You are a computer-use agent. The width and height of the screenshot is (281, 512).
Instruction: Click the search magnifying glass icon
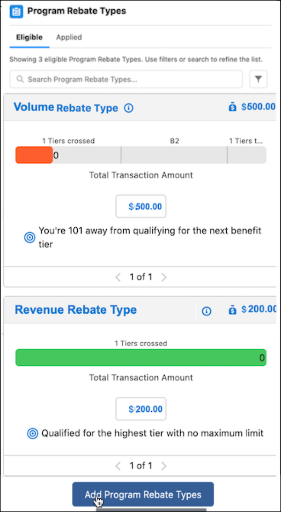(20, 79)
